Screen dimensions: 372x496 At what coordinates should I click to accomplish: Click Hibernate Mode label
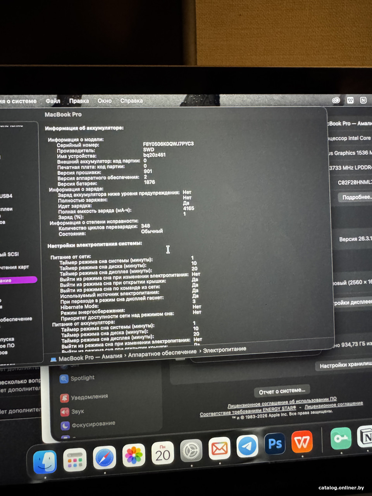pos(79,306)
